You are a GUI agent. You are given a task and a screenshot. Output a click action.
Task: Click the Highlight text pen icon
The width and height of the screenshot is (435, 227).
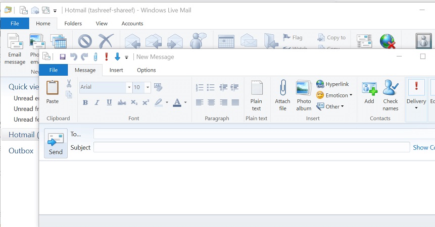coord(159,102)
